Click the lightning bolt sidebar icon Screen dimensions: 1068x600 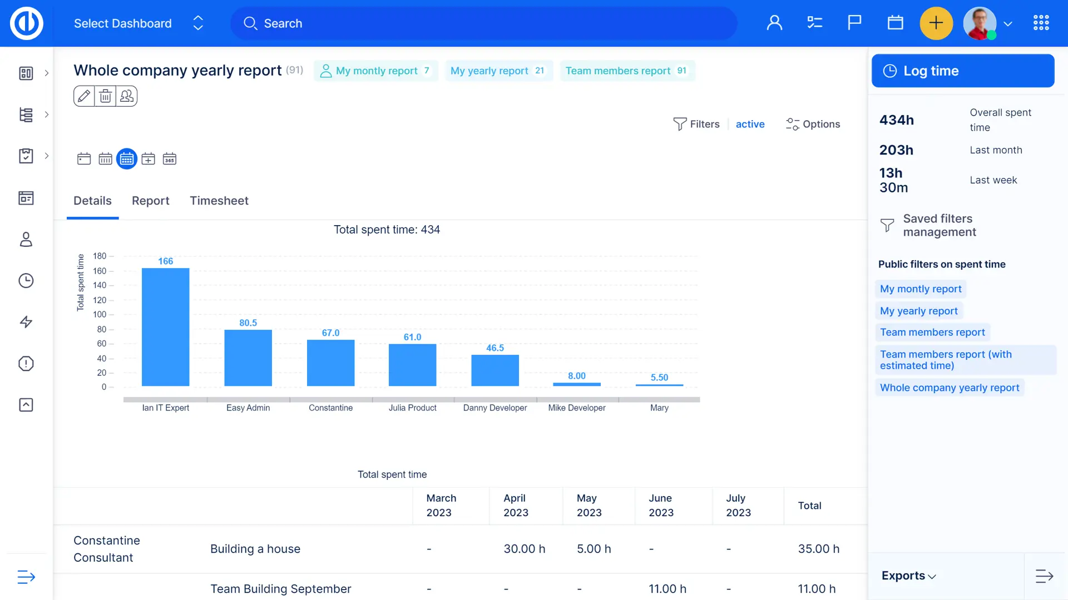tap(26, 322)
